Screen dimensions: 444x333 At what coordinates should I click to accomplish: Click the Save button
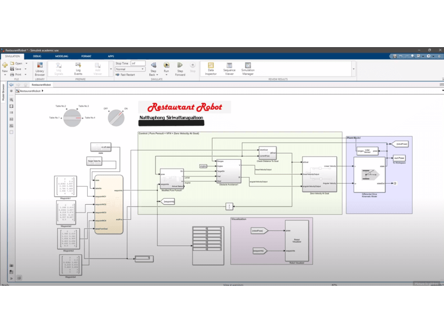[x=16, y=69]
